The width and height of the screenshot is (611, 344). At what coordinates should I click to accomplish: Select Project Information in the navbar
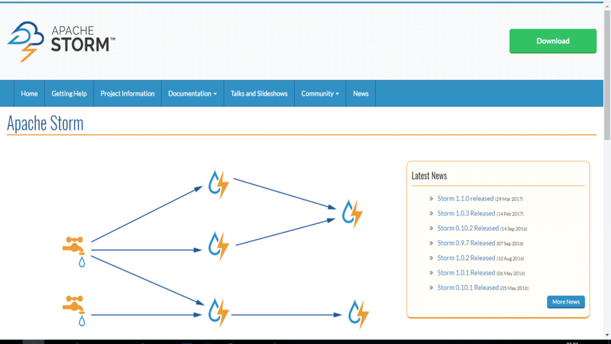tap(128, 94)
